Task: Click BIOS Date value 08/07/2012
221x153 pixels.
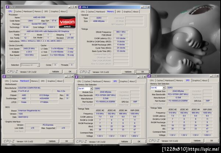Action: [x=44, y=117]
